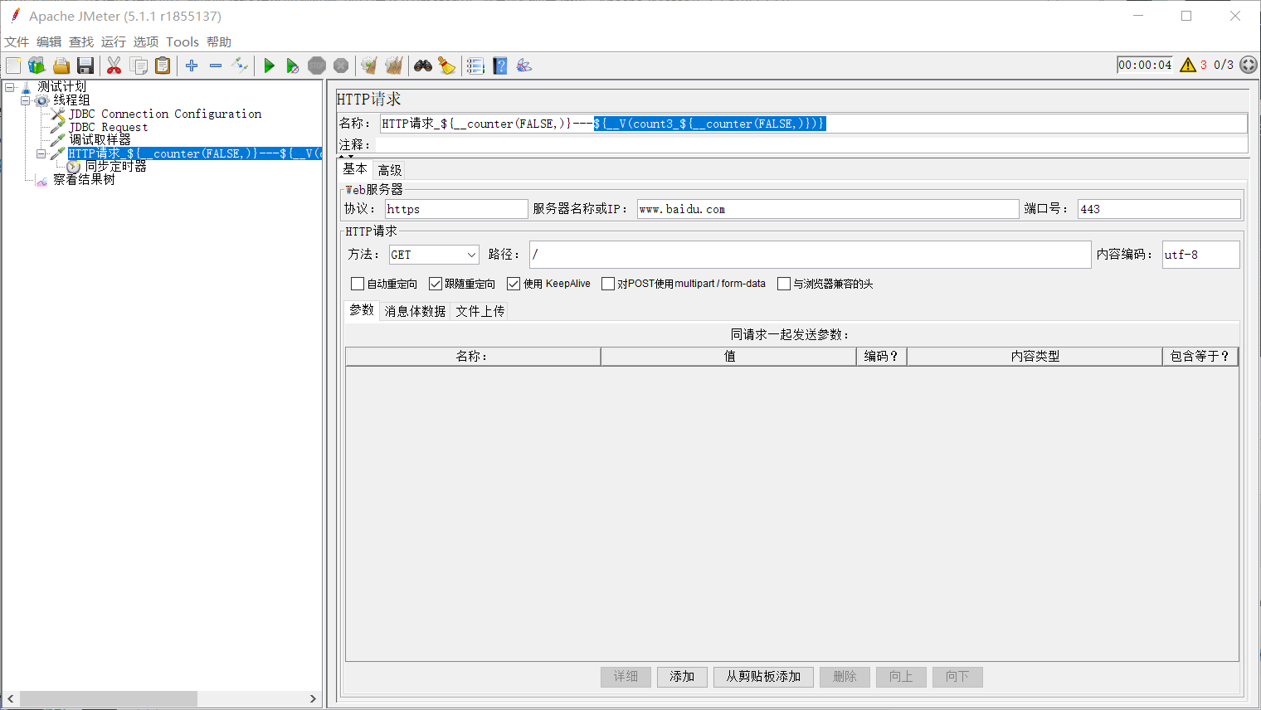This screenshot has width=1261, height=710.
Task: Reset search using the yellow brush icon
Action: (x=447, y=66)
